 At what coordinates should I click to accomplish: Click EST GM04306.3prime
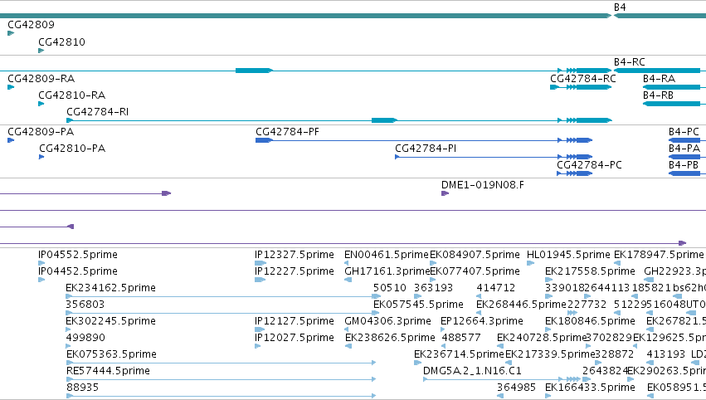[387, 320]
